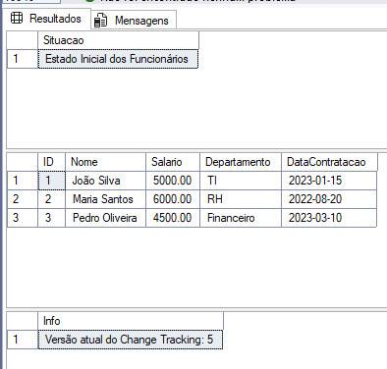This screenshot has height=369, width=387.
Task: Switch to the Resultados tab
Action: click(x=46, y=19)
